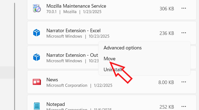199x110 pixels.
Task: Open three-dot menu for Mozilla Maintenance Service
Action: 184,8
